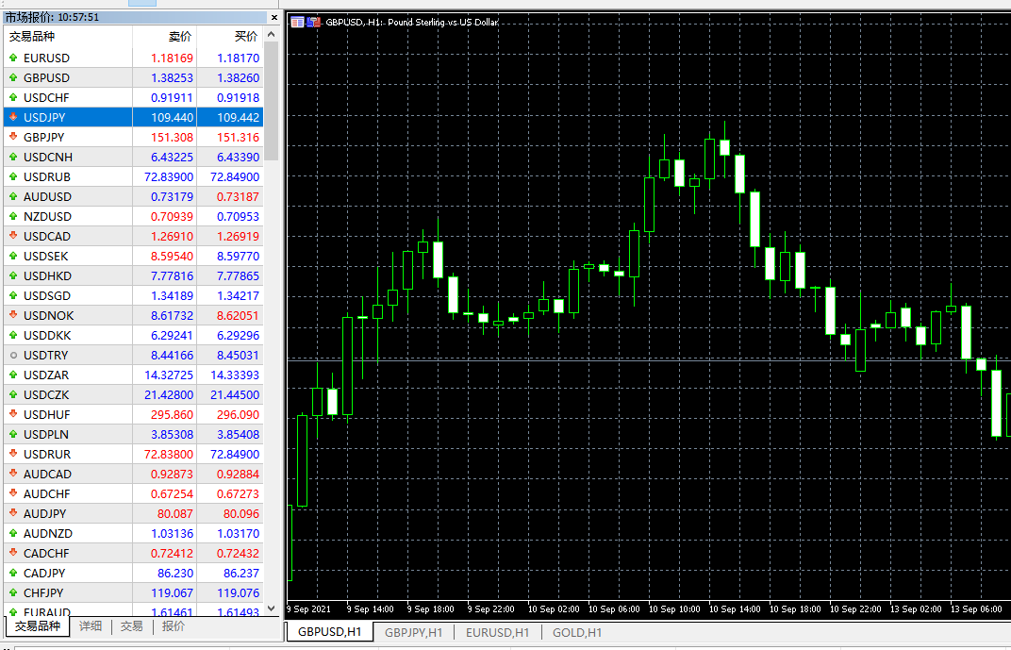Image resolution: width=1011 pixels, height=650 pixels.
Task: Open the 报价 tab in Market Watch
Action: [174, 626]
